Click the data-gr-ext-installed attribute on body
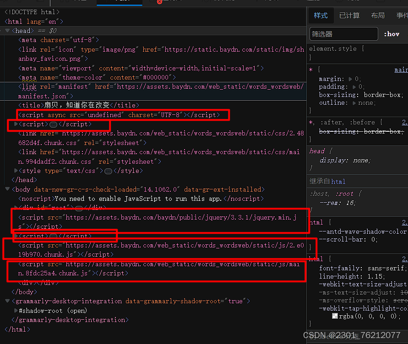The height and width of the screenshot is (344, 408). click(x=223, y=189)
